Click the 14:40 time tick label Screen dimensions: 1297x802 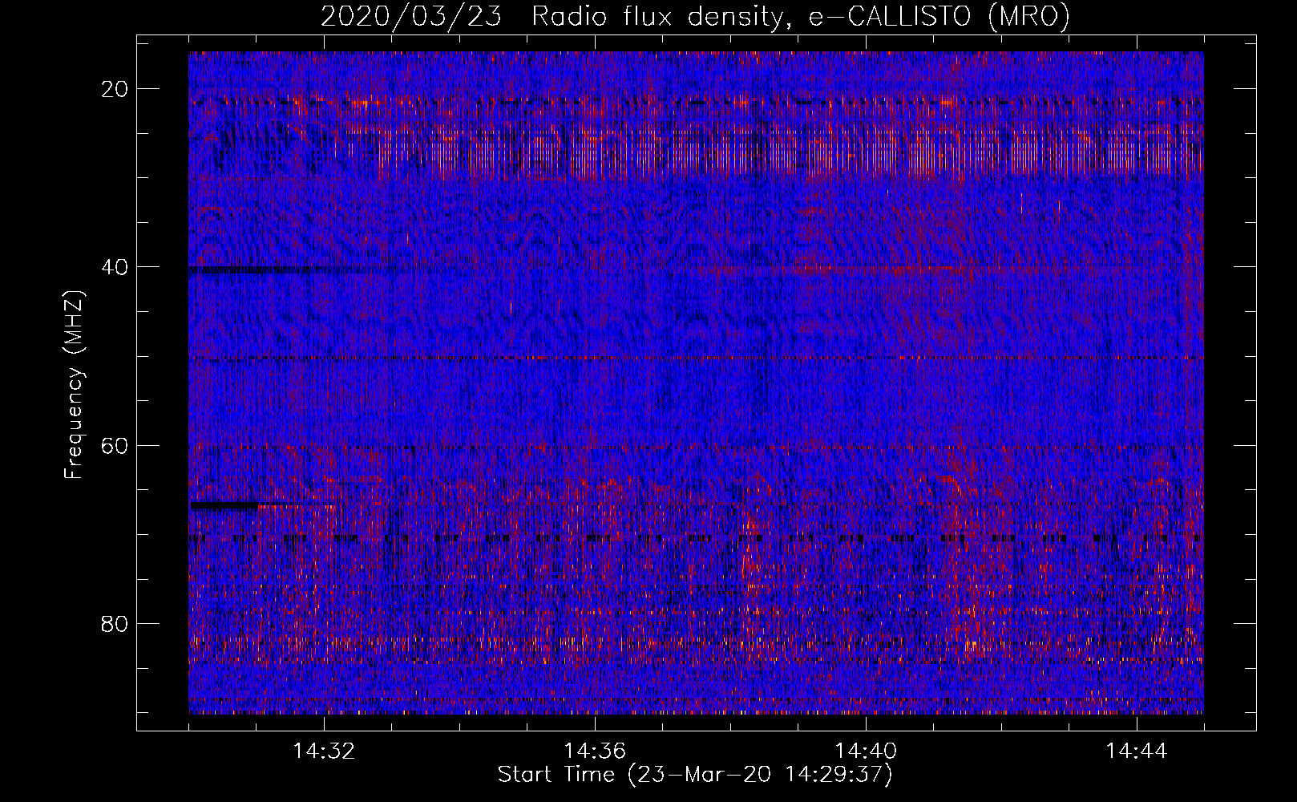click(866, 751)
